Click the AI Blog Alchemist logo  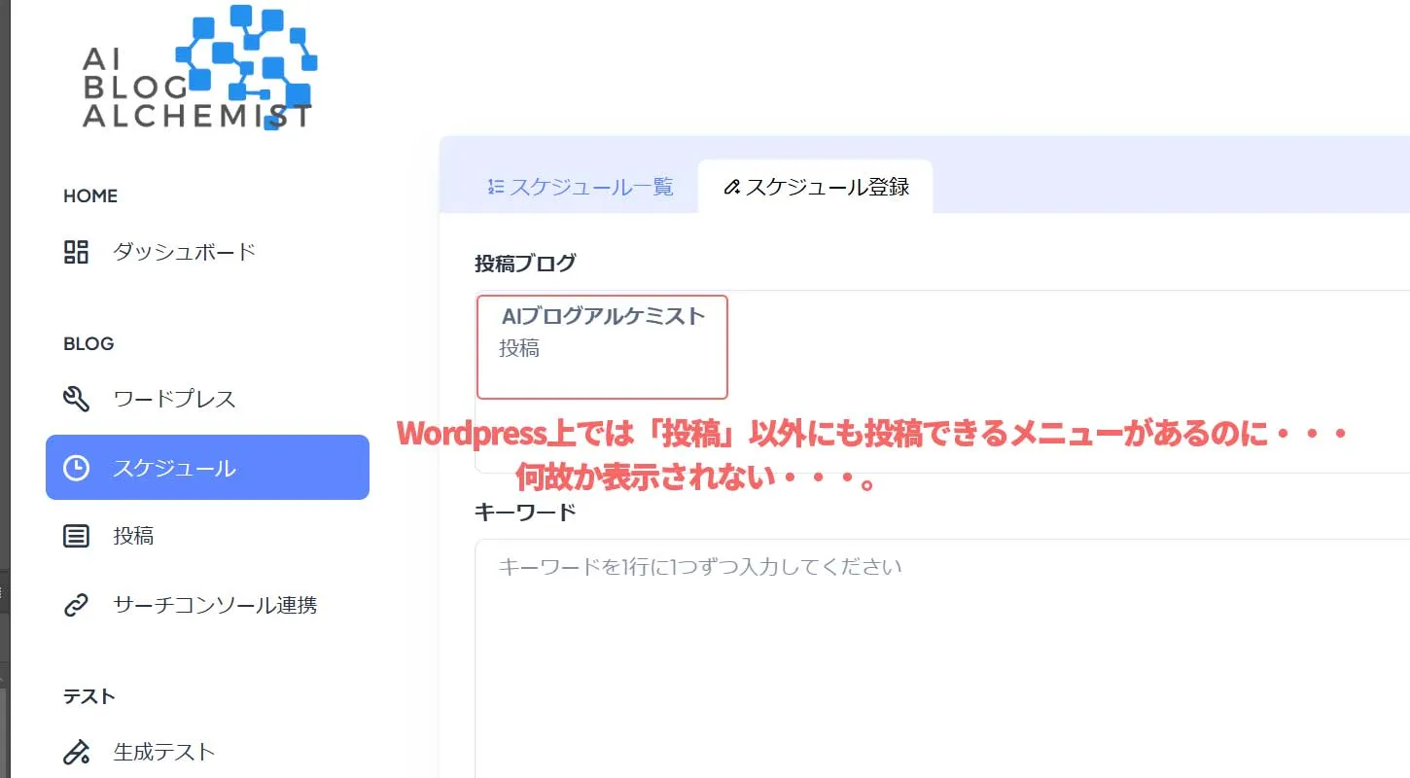point(199,70)
